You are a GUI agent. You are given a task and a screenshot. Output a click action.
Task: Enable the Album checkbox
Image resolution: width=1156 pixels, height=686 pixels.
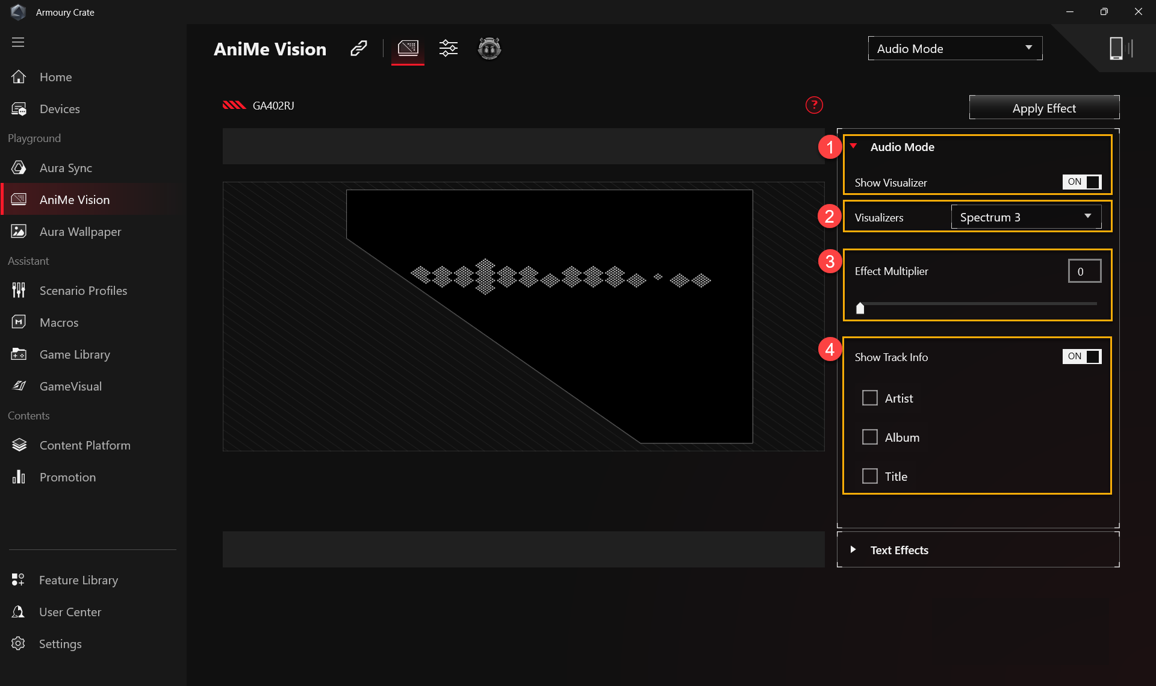coord(869,437)
